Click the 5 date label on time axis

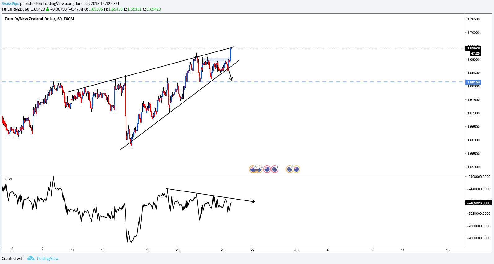(x=12, y=250)
